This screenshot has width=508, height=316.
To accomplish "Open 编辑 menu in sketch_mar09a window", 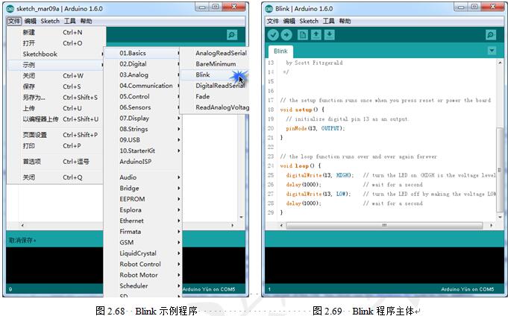I will click(31, 21).
